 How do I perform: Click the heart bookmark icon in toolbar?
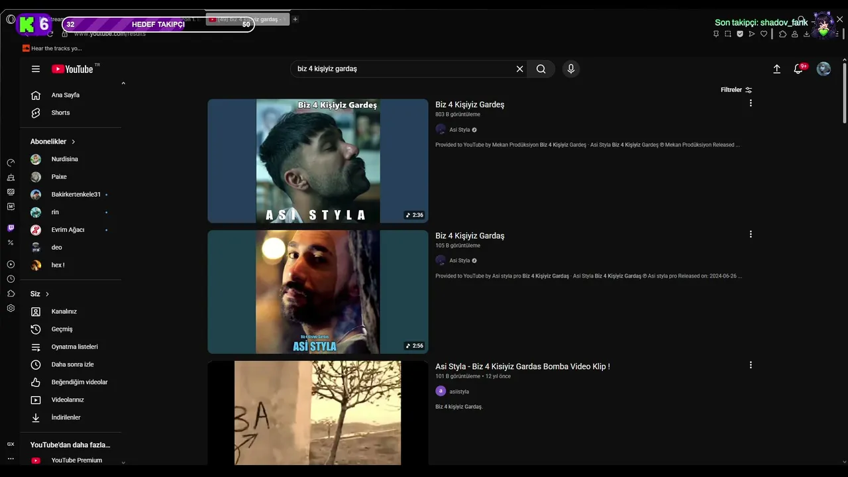[x=764, y=34]
